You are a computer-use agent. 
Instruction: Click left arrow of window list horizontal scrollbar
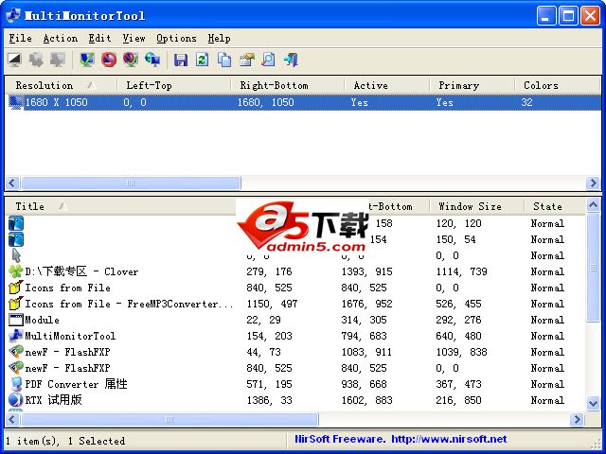pyautogui.click(x=12, y=419)
